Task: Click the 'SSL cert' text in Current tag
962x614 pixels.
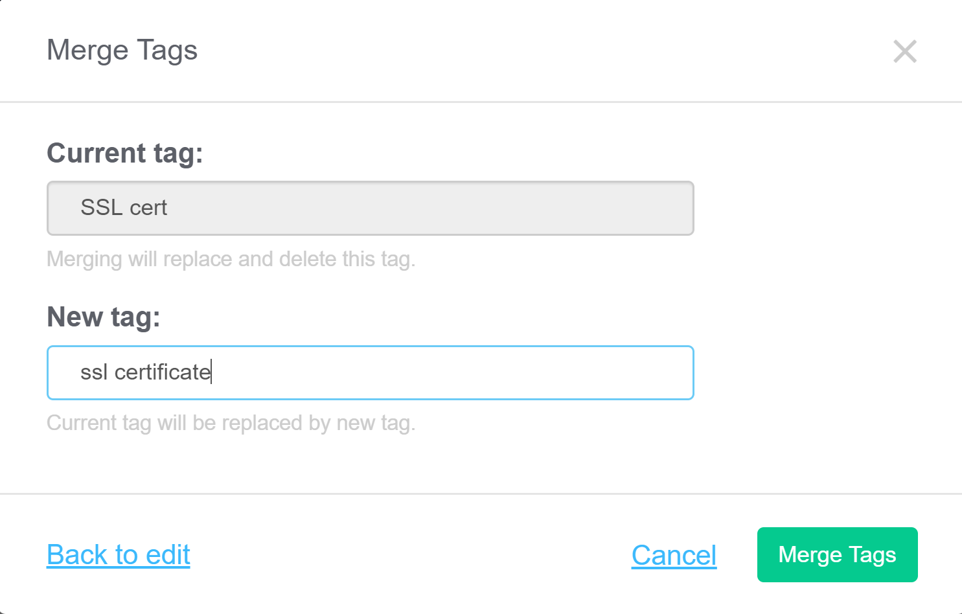Action: tap(124, 208)
